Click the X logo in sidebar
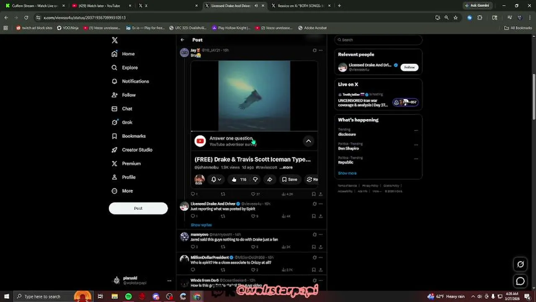 (115, 40)
